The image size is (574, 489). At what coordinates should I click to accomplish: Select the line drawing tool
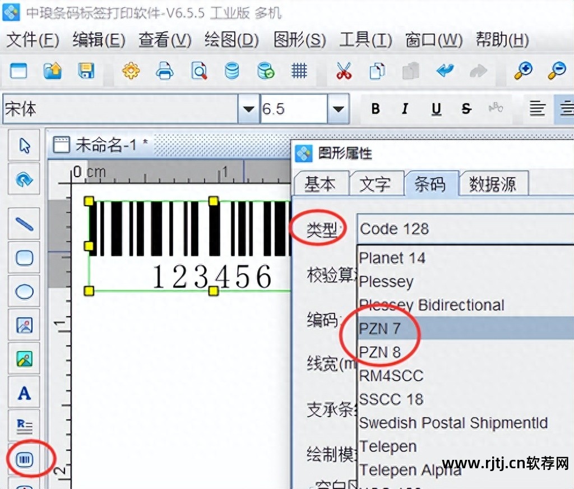click(x=24, y=223)
